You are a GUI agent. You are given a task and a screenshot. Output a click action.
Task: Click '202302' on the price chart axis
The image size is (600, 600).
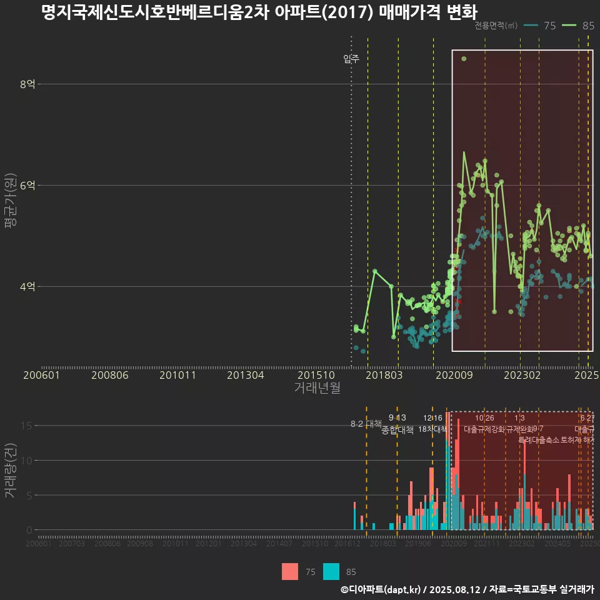522,375
